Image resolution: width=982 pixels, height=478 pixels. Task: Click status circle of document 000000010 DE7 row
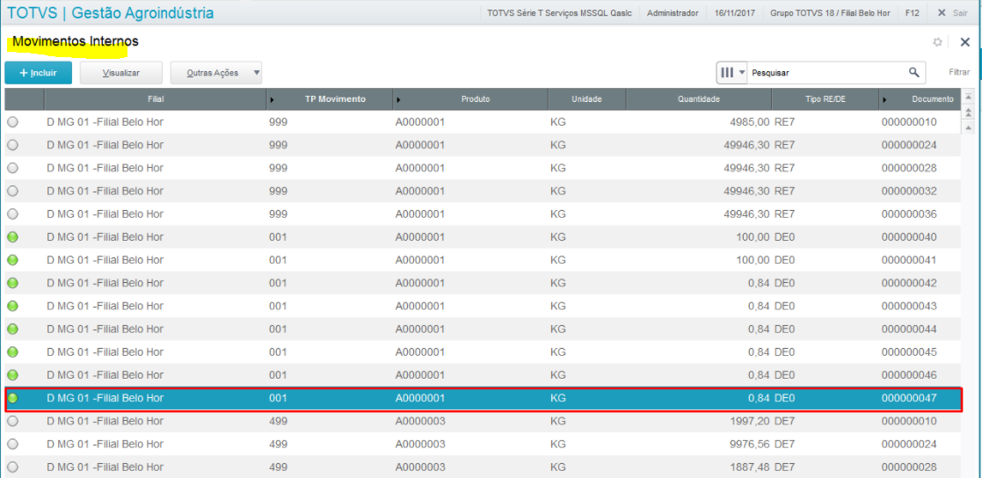pos(12,421)
